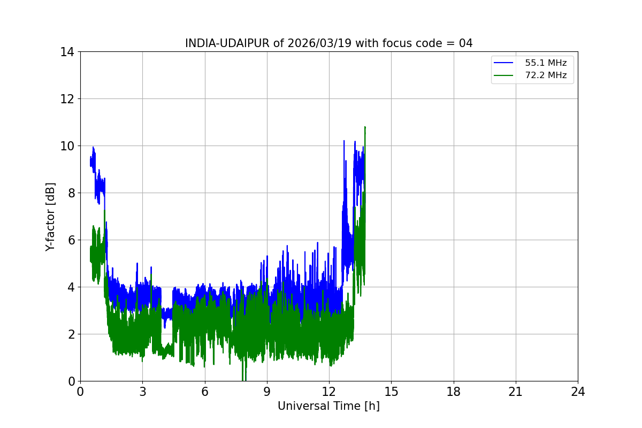The width and height of the screenshot is (642, 428).
Task: Click x-axis tick label 0
Action: coord(80,392)
